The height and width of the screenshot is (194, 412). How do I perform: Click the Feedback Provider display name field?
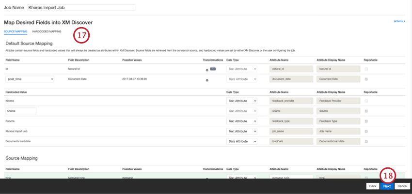(x=338, y=101)
